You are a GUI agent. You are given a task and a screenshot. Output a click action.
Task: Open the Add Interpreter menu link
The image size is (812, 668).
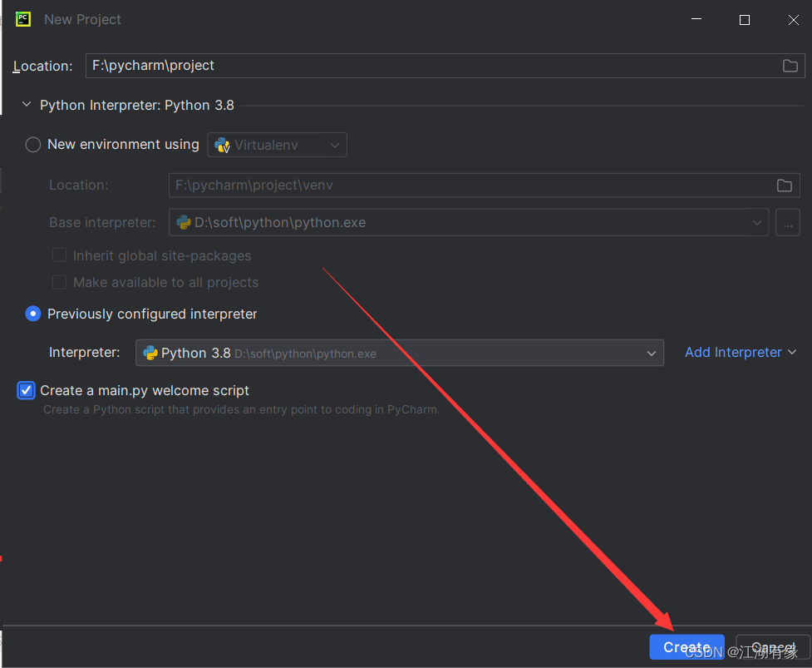(741, 353)
